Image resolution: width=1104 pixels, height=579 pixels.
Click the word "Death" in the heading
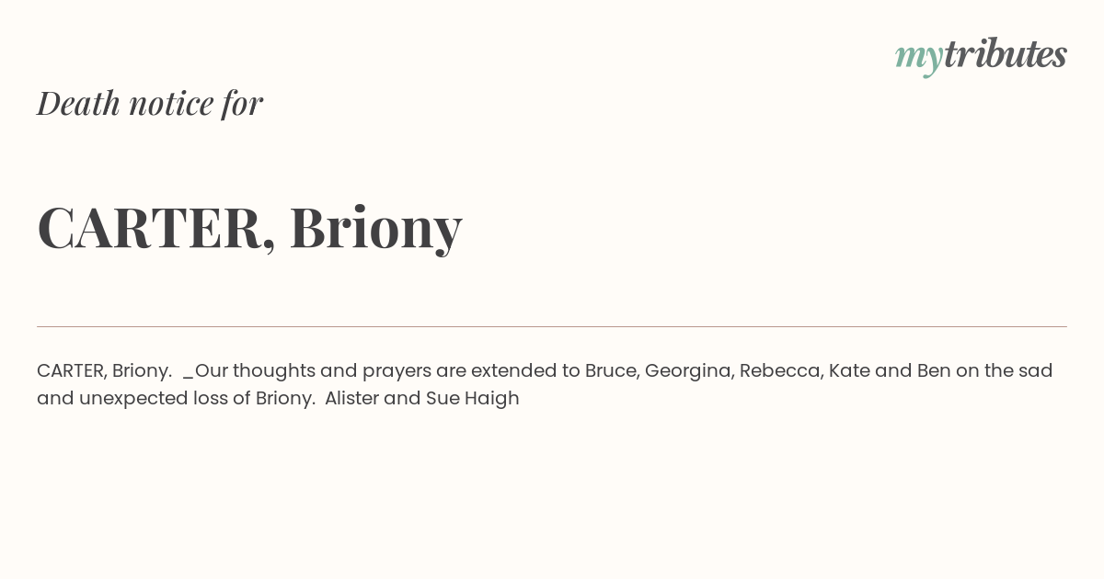[78, 103]
